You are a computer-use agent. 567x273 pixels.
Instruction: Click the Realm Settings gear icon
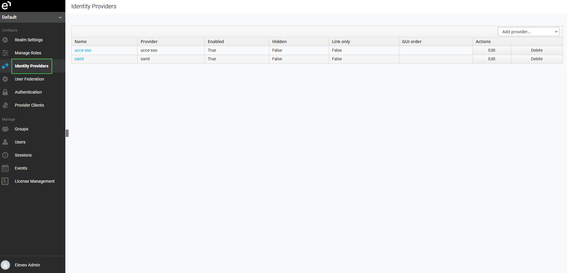click(5, 40)
